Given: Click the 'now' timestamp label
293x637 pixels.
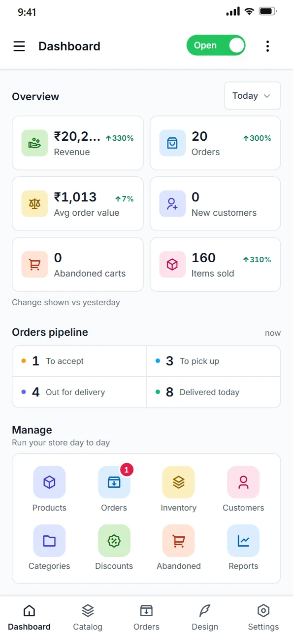Looking at the screenshot, I should [x=273, y=333].
